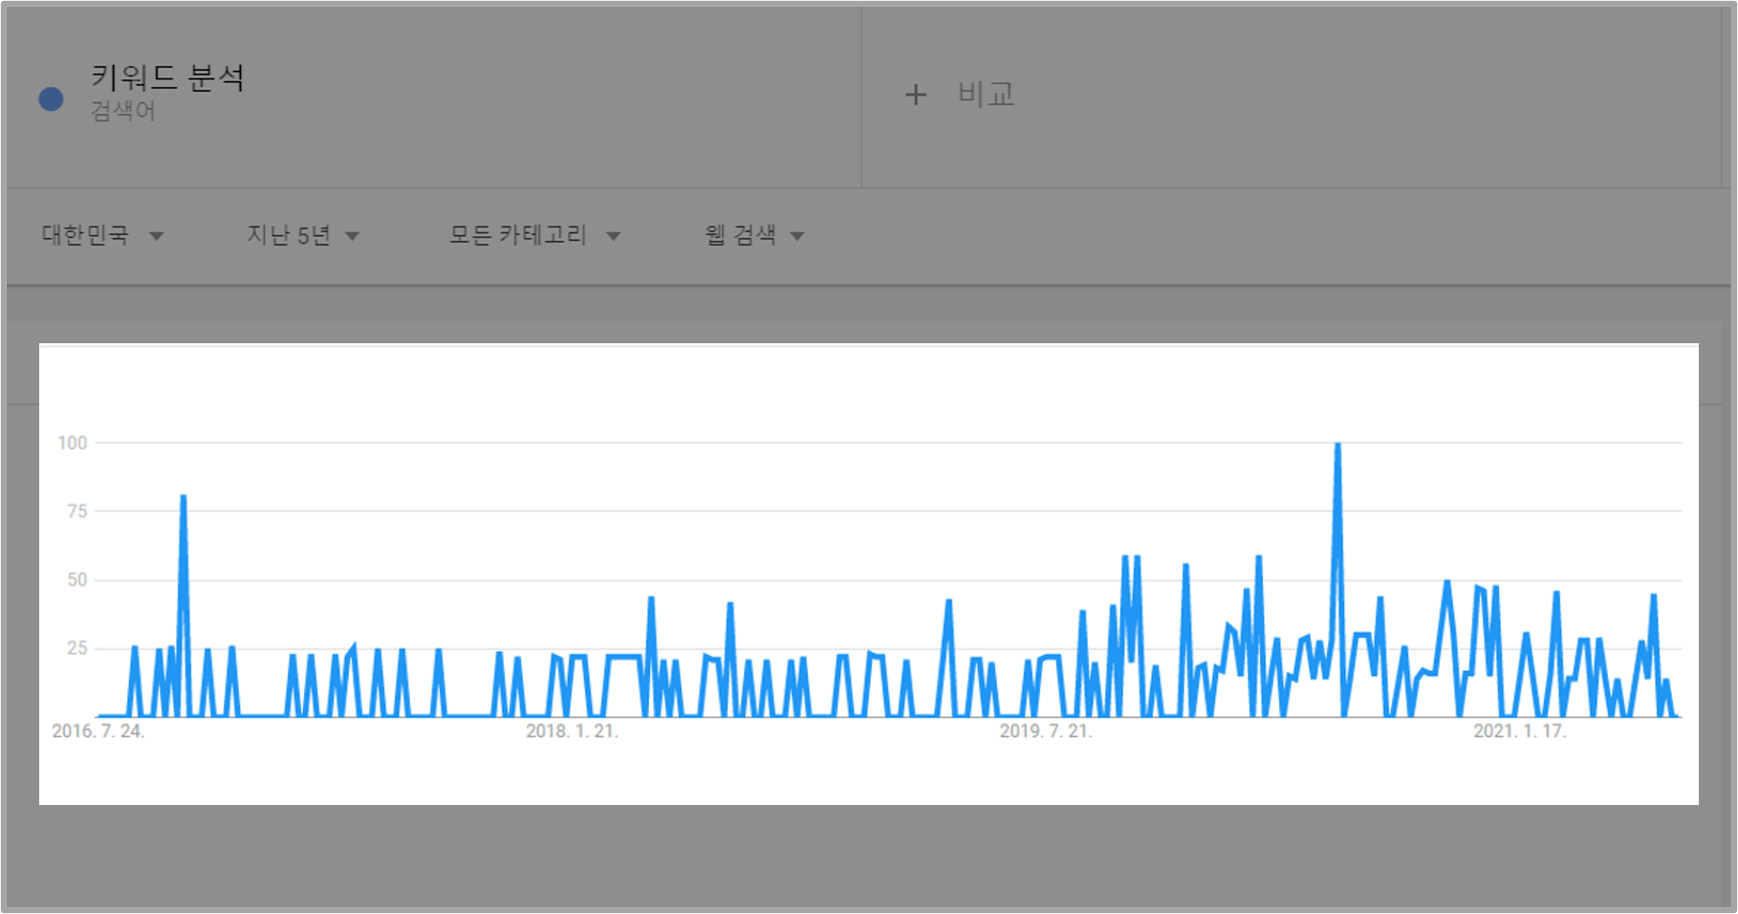
Task: Click the 2021. 1. 17. date label
Action: [x=1520, y=732]
